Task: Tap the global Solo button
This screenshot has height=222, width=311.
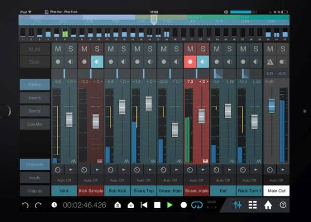Action: 35,62
